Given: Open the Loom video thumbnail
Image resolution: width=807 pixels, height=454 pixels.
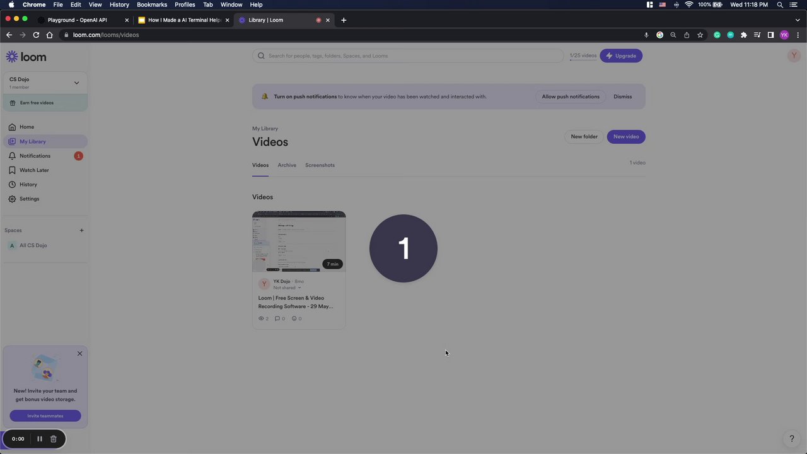Looking at the screenshot, I should click(x=299, y=242).
